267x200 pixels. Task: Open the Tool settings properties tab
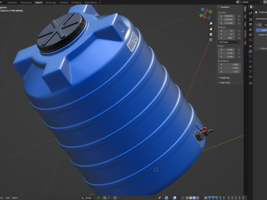(x=250, y=13)
